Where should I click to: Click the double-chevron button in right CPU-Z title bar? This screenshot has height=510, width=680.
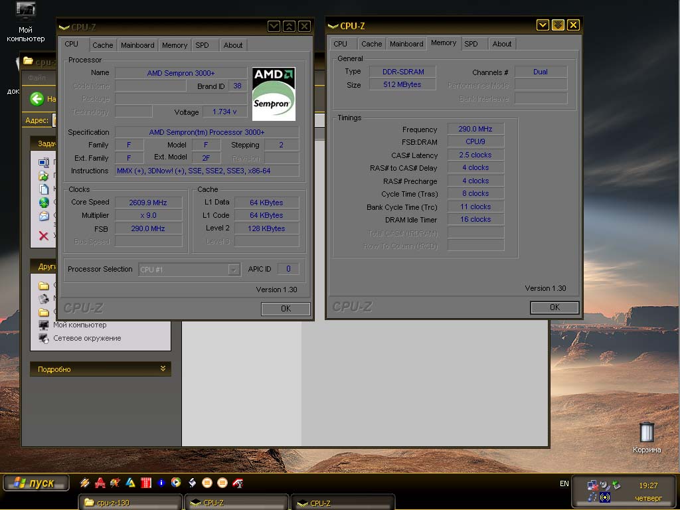558,25
